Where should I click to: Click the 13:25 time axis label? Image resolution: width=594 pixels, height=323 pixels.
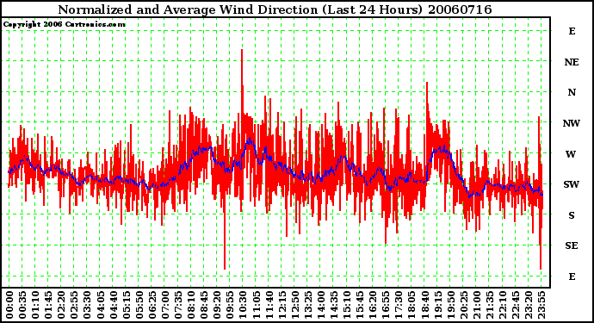click(308, 305)
